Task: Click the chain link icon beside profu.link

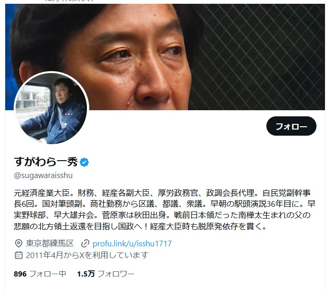Action: pyautogui.click(x=85, y=244)
